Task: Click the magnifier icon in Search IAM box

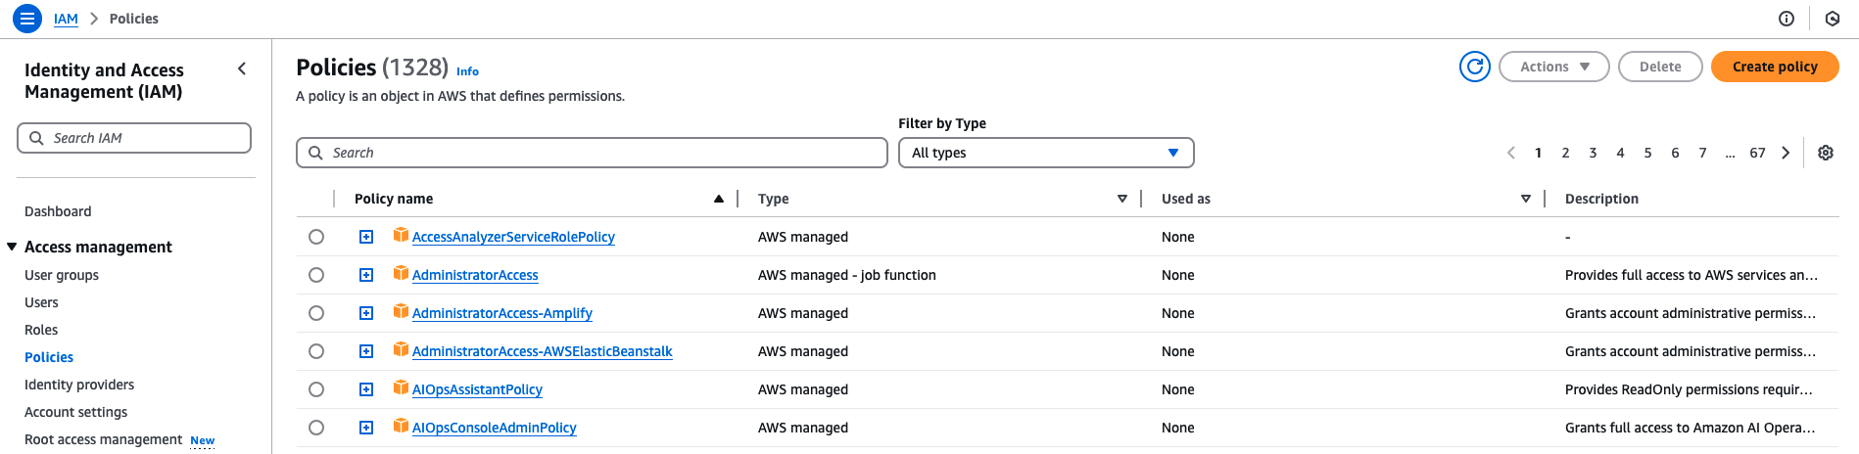Action: pyautogui.click(x=36, y=138)
